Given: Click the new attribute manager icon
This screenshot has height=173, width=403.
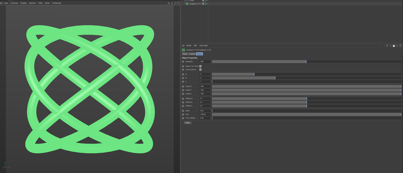Looking at the screenshot, I should [x=401, y=46].
